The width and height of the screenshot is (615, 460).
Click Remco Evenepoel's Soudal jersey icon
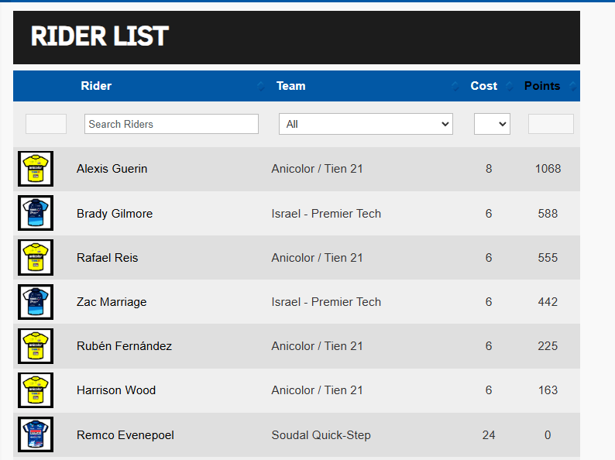tap(36, 435)
